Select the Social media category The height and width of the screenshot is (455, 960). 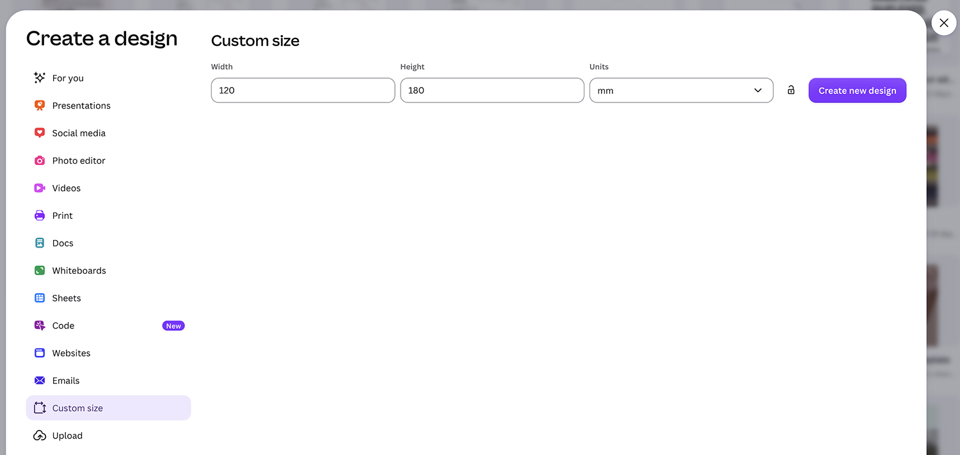click(x=109, y=133)
